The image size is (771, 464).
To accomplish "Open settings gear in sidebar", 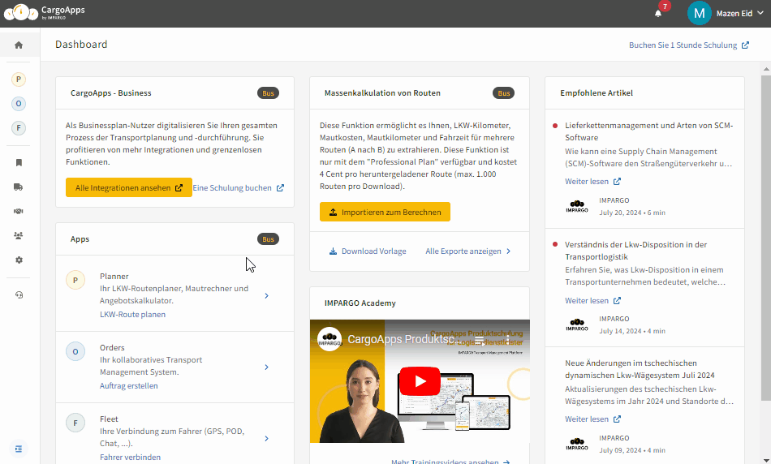I will click(19, 260).
